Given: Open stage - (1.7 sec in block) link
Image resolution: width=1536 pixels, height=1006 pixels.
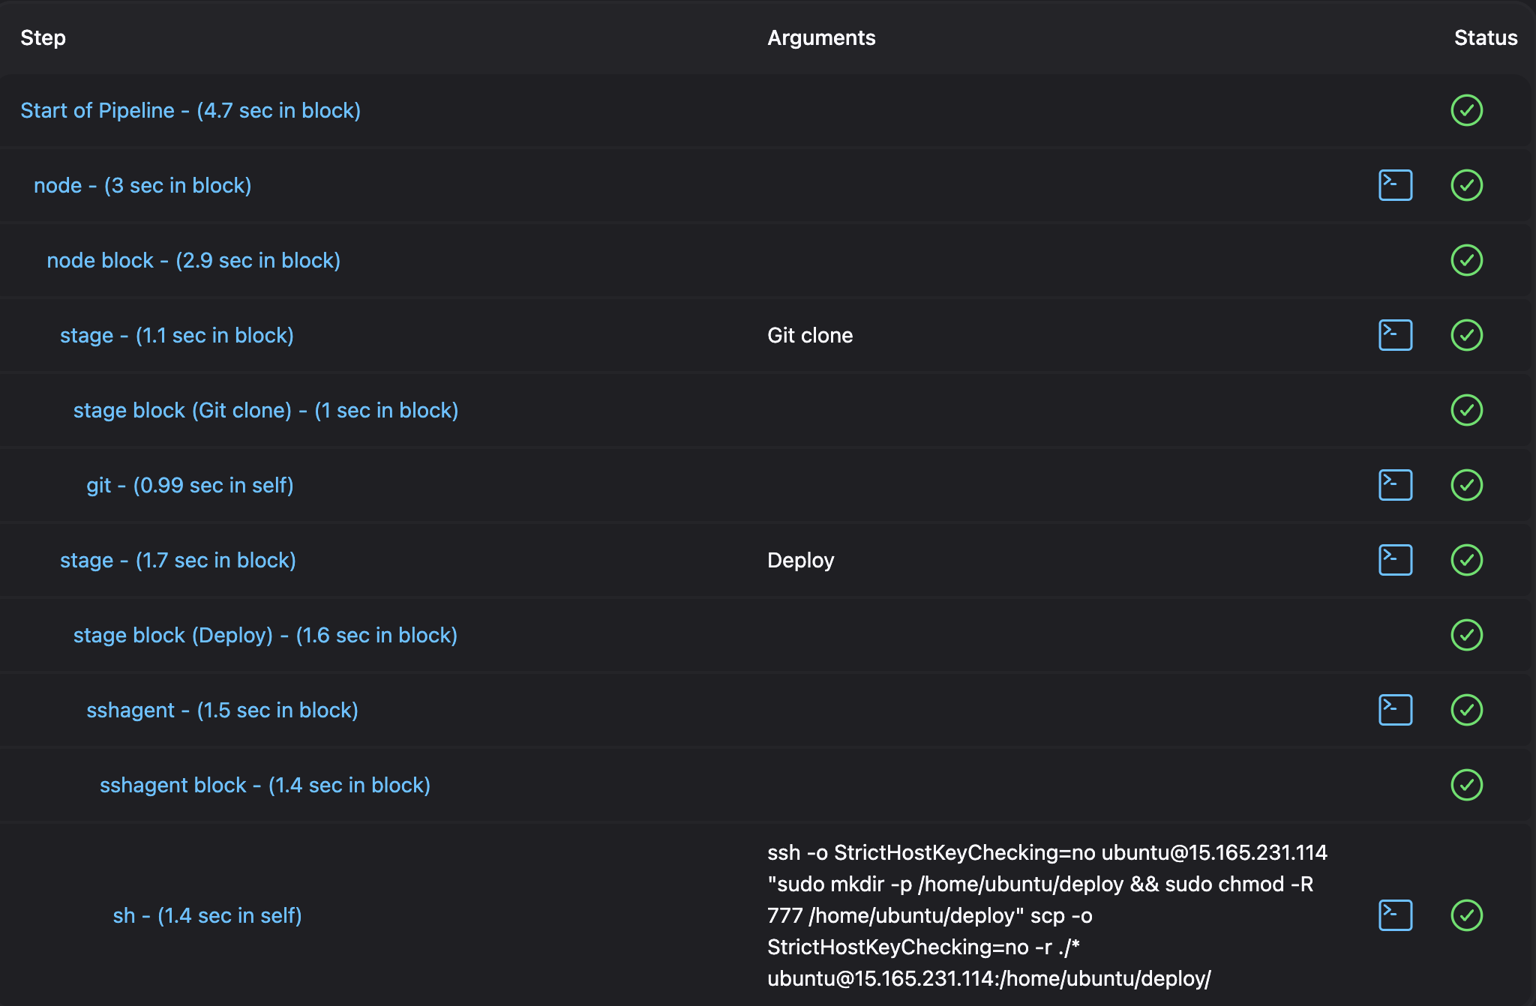Looking at the screenshot, I should [x=178, y=560].
